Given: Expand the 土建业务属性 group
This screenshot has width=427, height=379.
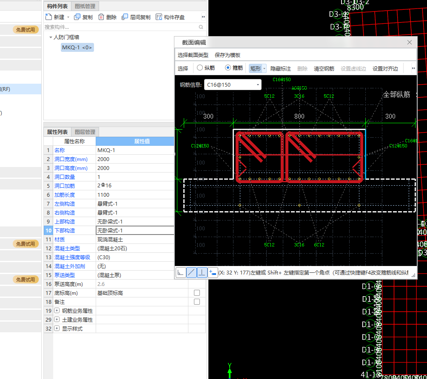Looking at the screenshot, I should [57, 320].
